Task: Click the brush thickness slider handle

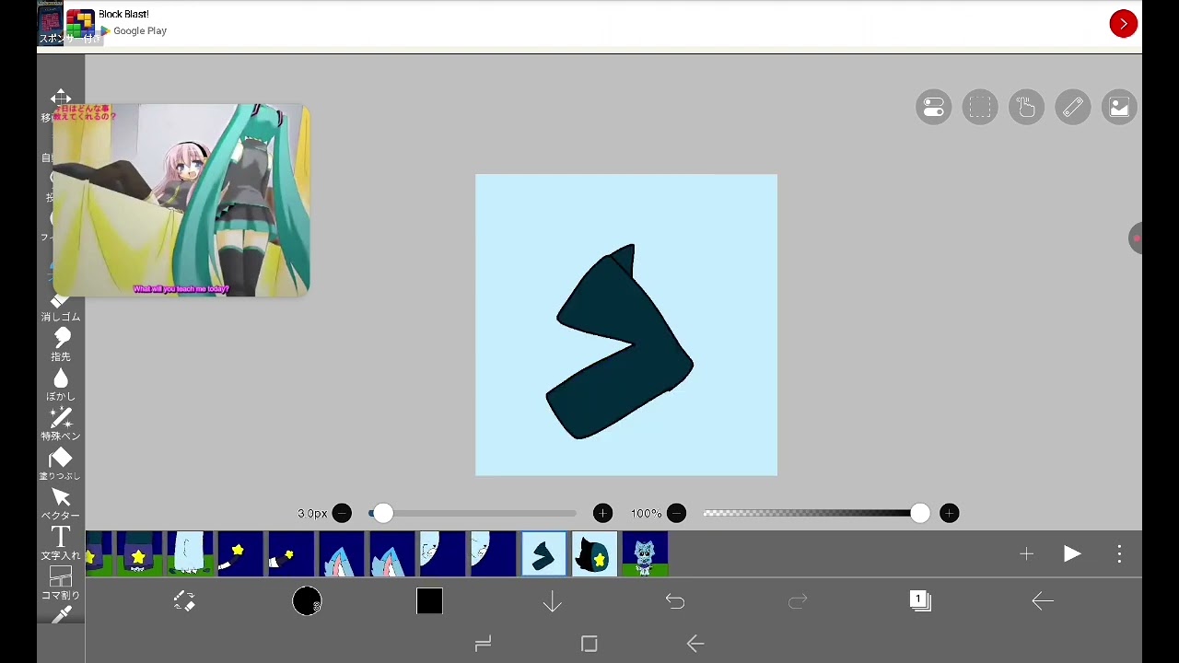Action: (382, 513)
